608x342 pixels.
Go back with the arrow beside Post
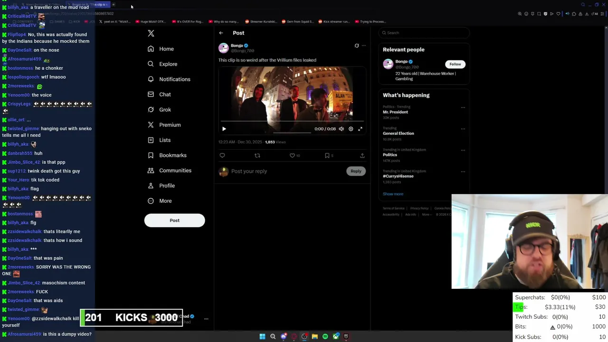click(x=221, y=33)
